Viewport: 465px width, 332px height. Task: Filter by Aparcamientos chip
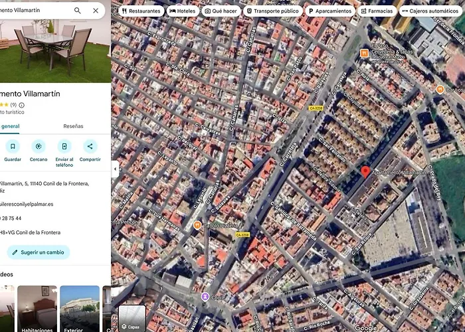(x=329, y=11)
